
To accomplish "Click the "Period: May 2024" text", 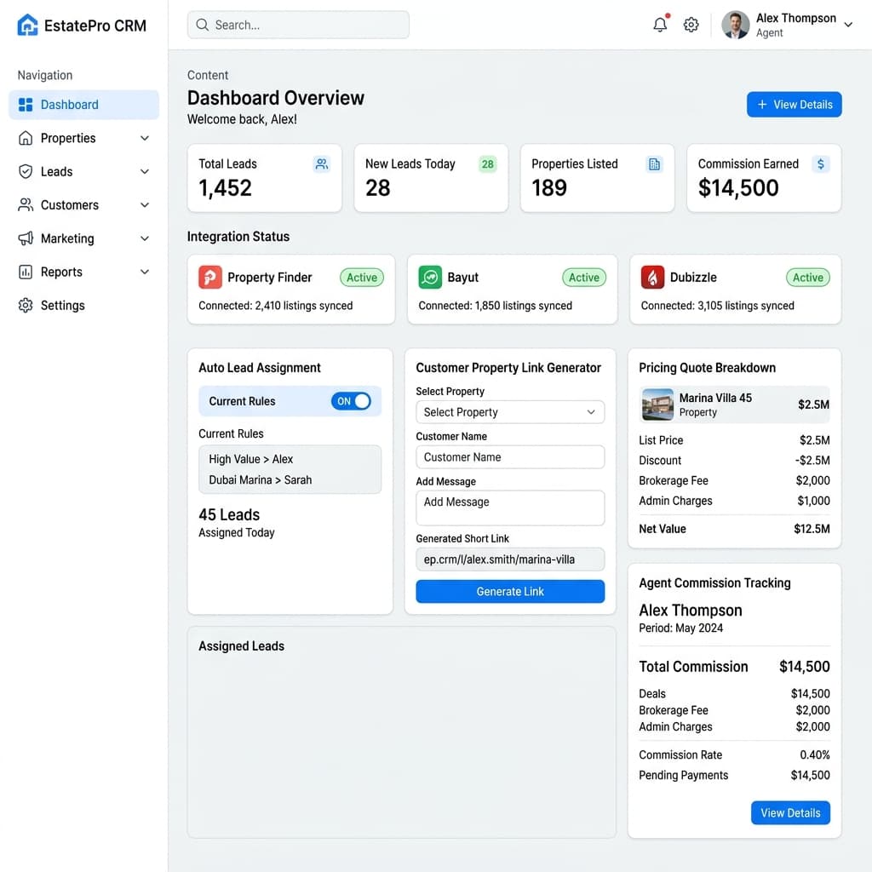I will (x=680, y=628).
